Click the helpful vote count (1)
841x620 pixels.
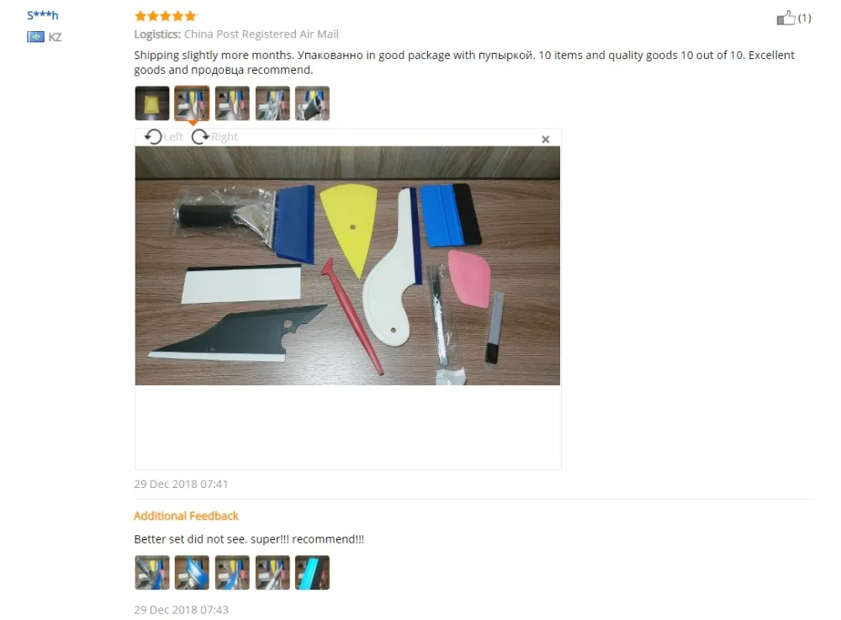[805, 19]
